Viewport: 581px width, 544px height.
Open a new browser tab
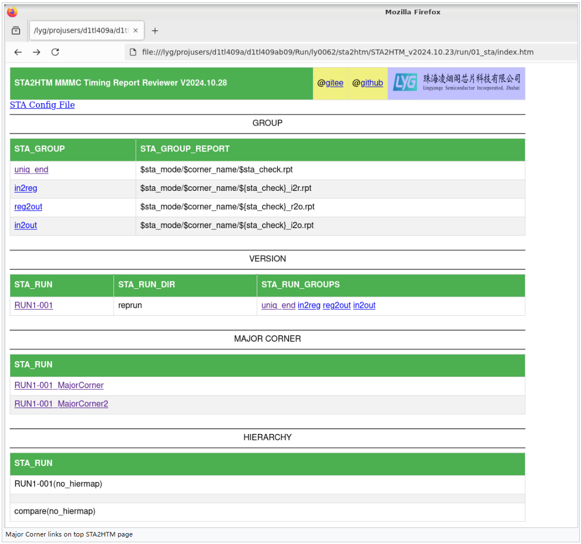point(155,31)
